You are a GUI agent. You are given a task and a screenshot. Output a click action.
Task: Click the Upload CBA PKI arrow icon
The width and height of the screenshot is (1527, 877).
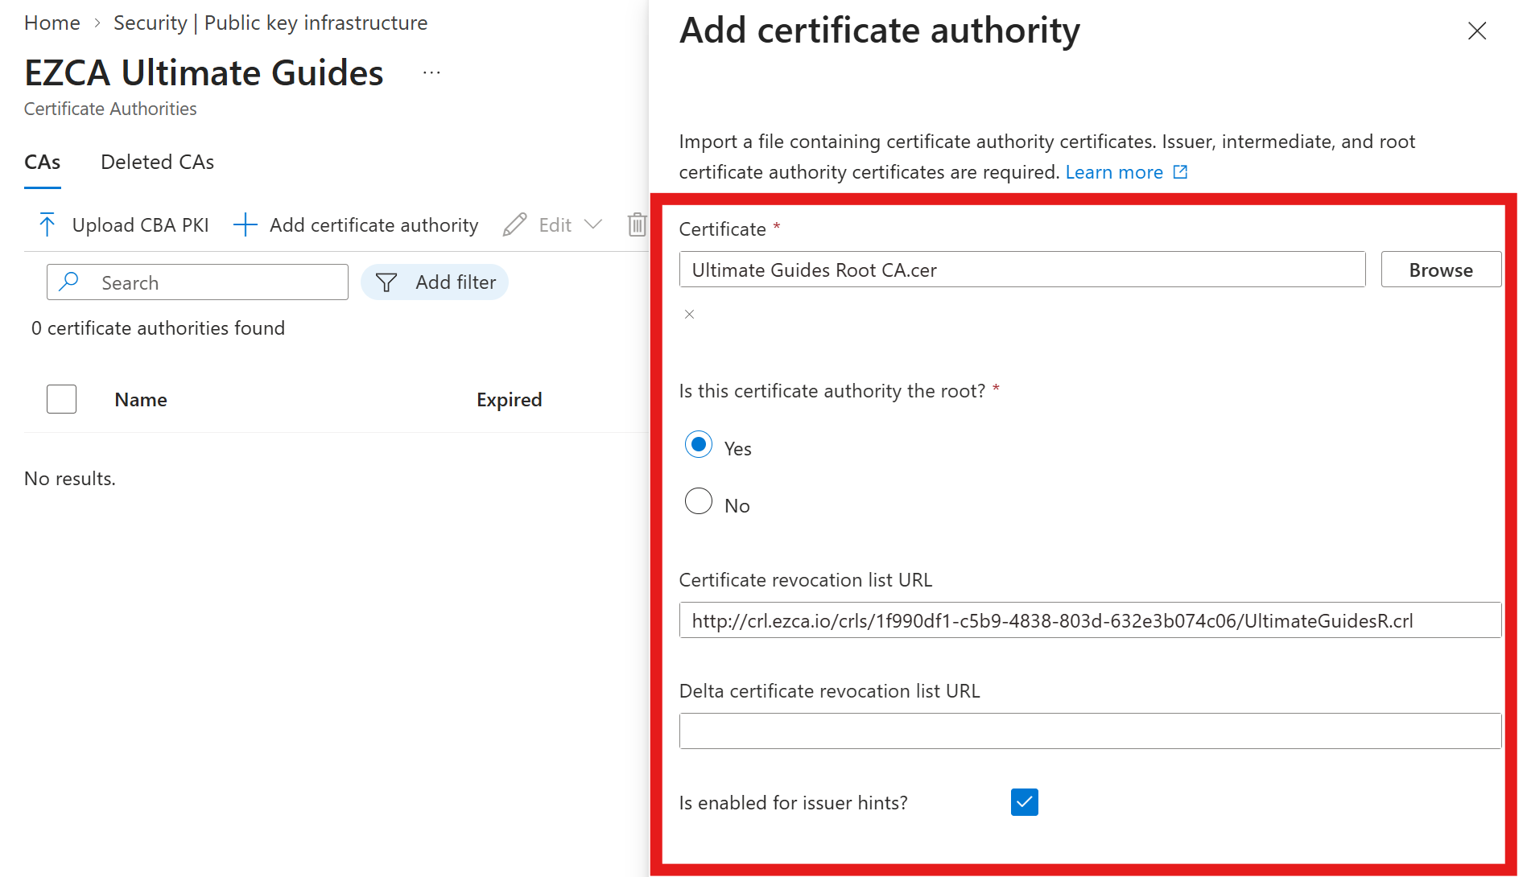click(x=47, y=225)
